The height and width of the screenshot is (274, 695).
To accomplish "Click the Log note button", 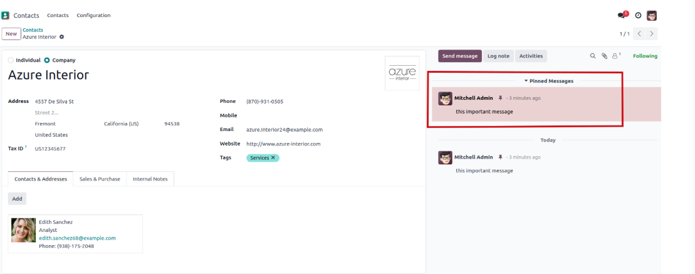I will tap(498, 56).
